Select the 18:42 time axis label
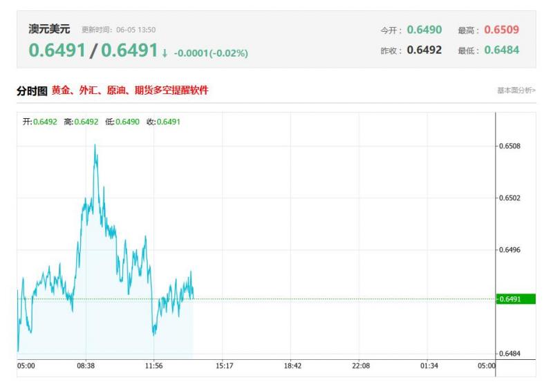 click(x=292, y=366)
